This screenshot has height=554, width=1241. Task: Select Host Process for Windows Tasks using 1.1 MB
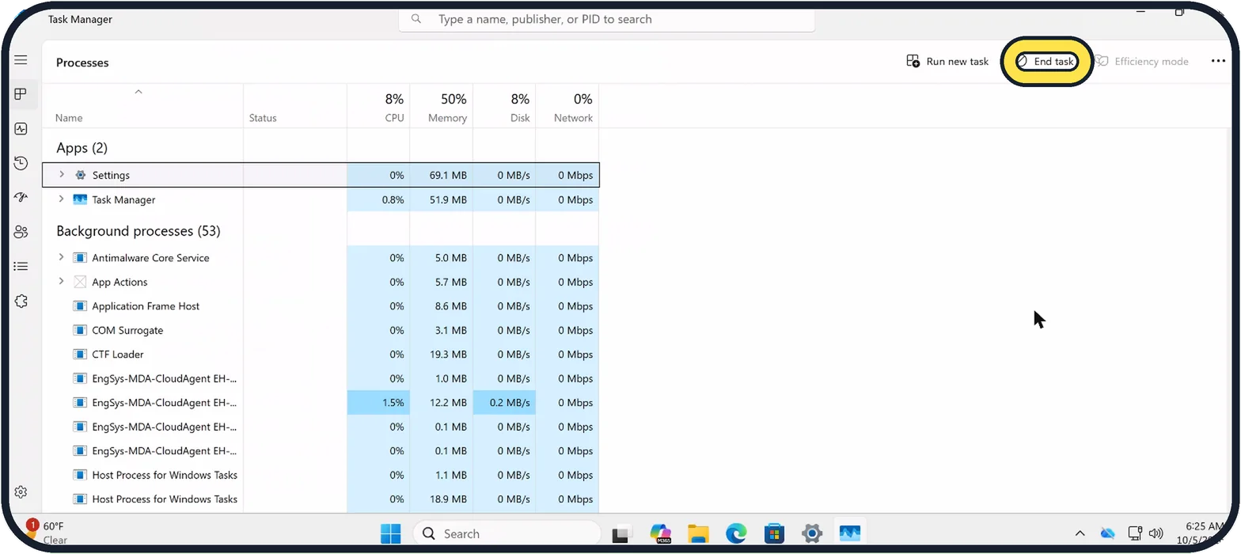321,475
